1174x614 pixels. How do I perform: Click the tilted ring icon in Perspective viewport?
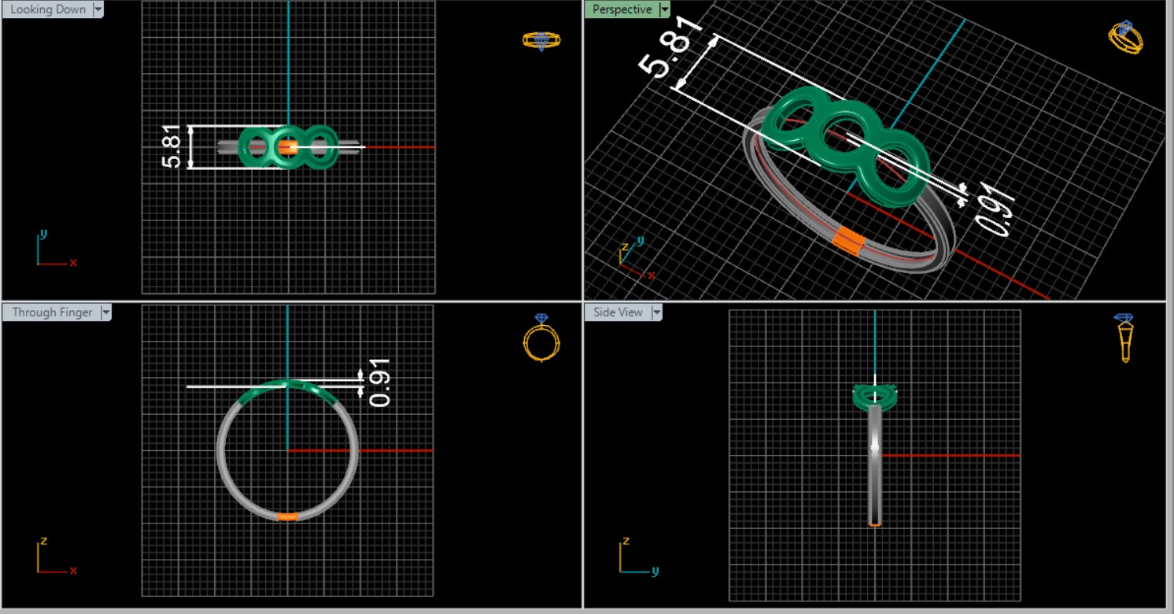point(1125,37)
